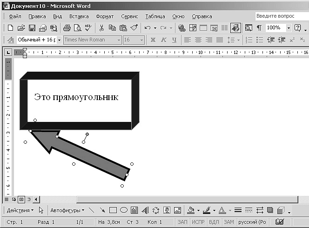Click the ЗАП status bar indicator
This screenshot has width=309, height=228.
[x=182, y=222]
